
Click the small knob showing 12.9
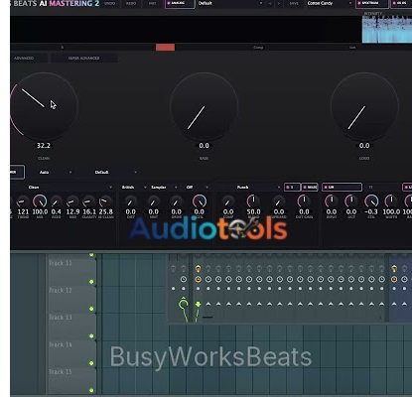coord(72,201)
